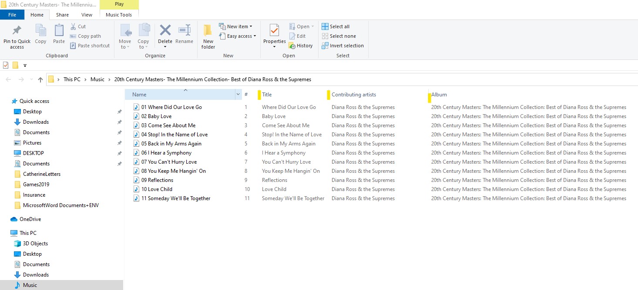Click the Edit command in ribbon

click(297, 36)
